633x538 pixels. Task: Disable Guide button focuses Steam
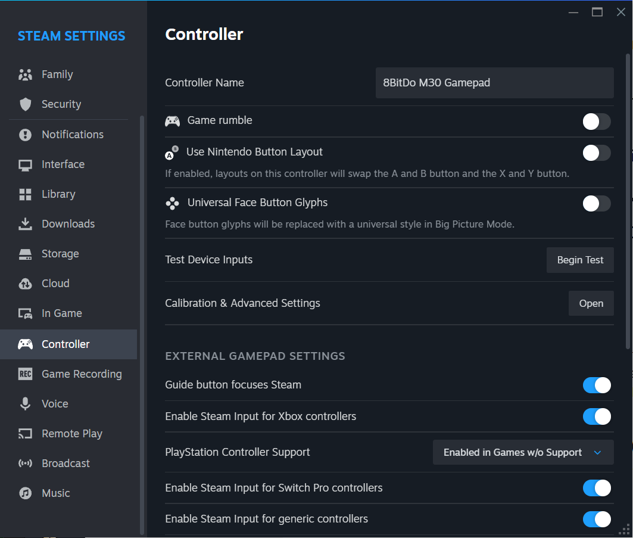click(597, 385)
